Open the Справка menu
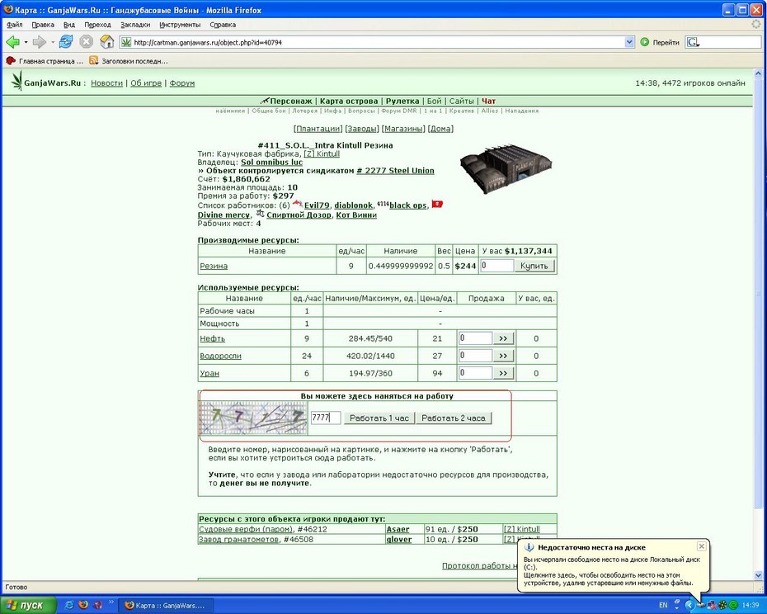Screen dimensions: 767x614 point(223,25)
